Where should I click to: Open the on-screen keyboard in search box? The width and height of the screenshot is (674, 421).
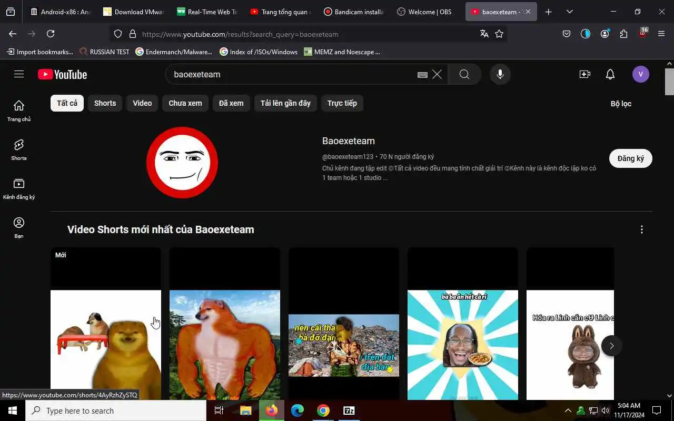[422, 75]
